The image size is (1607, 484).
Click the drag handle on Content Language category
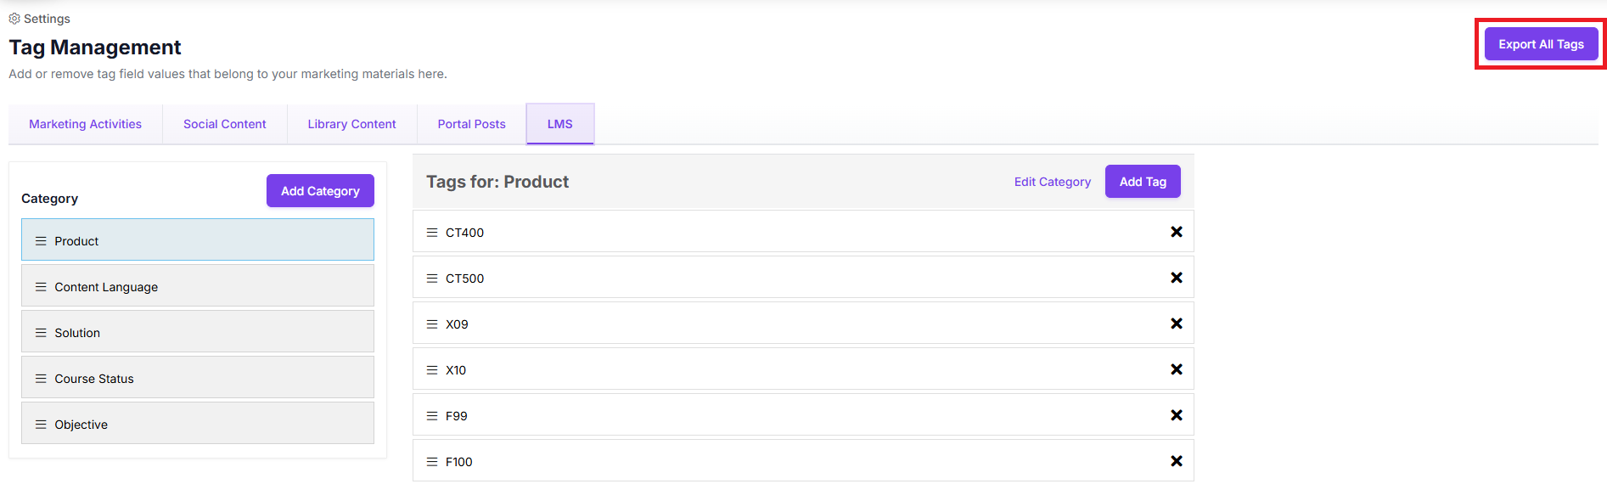pyautogui.click(x=41, y=287)
